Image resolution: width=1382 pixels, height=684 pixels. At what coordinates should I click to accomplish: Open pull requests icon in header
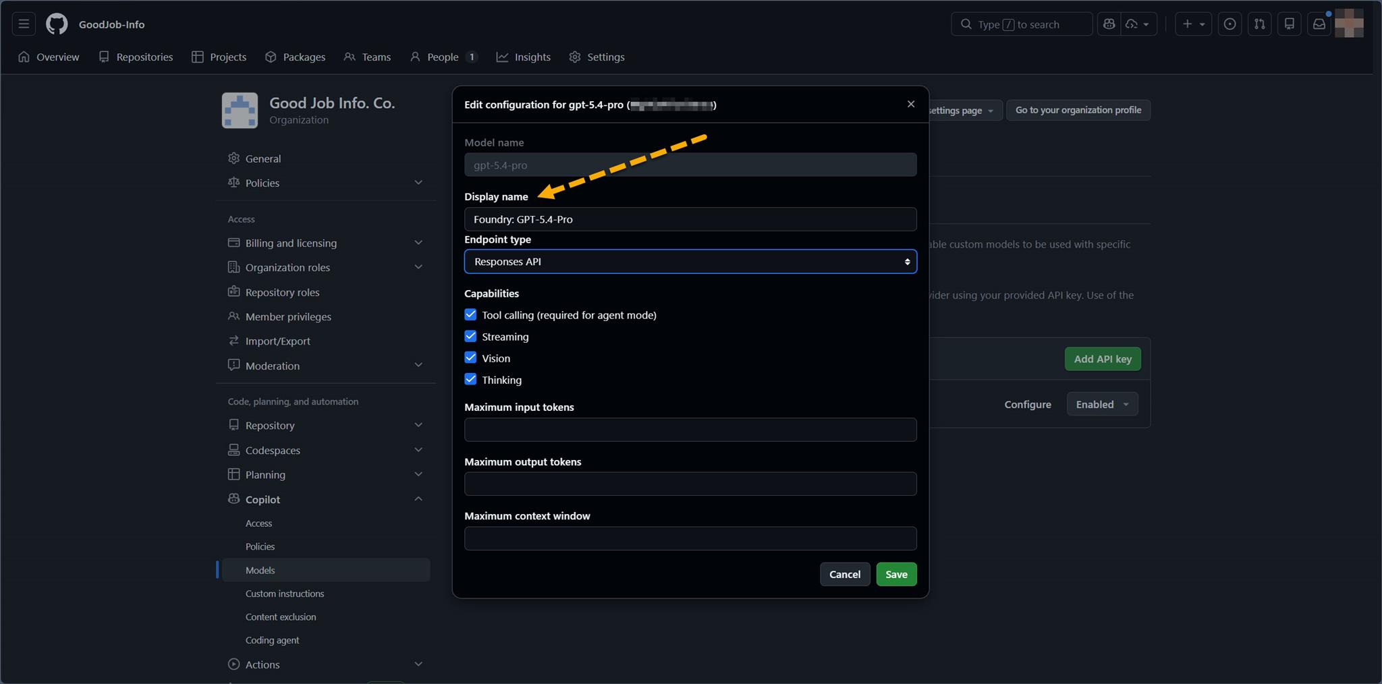point(1259,24)
